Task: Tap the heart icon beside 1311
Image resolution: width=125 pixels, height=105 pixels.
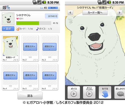Action: click(x=17, y=18)
